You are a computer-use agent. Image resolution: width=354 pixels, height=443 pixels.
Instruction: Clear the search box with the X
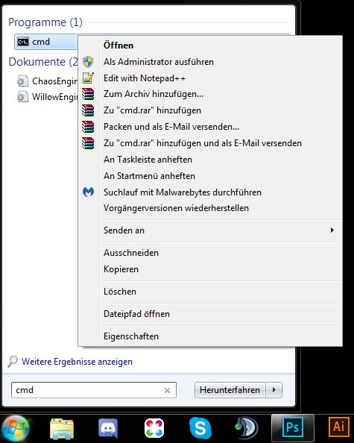[x=167, y=390]
